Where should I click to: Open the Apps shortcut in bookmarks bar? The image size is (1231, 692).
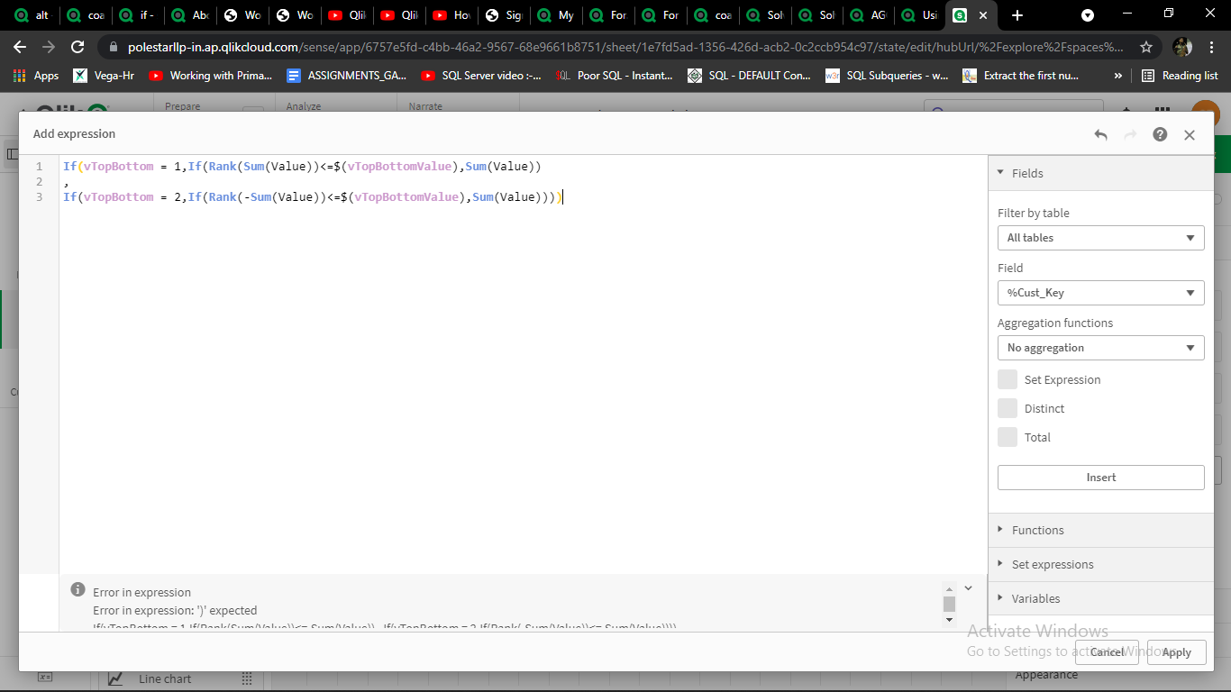pos(36,76)
